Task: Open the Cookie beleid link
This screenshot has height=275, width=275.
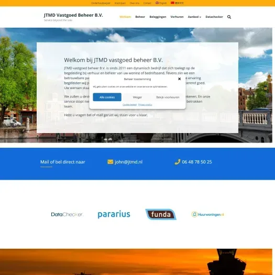Action: [129, 105]
